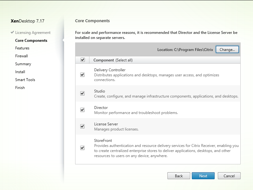
Task: Select the Finish step in sidebar
Action: click(20, 87)
